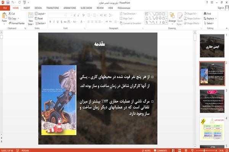This screenshot has height=152, width=229.
Task: Toggle Justify alignment
Action: coord(100,22)
